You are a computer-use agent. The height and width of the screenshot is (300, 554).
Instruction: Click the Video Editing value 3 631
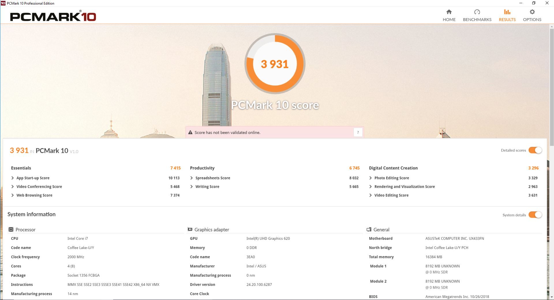tap(533, 195)
